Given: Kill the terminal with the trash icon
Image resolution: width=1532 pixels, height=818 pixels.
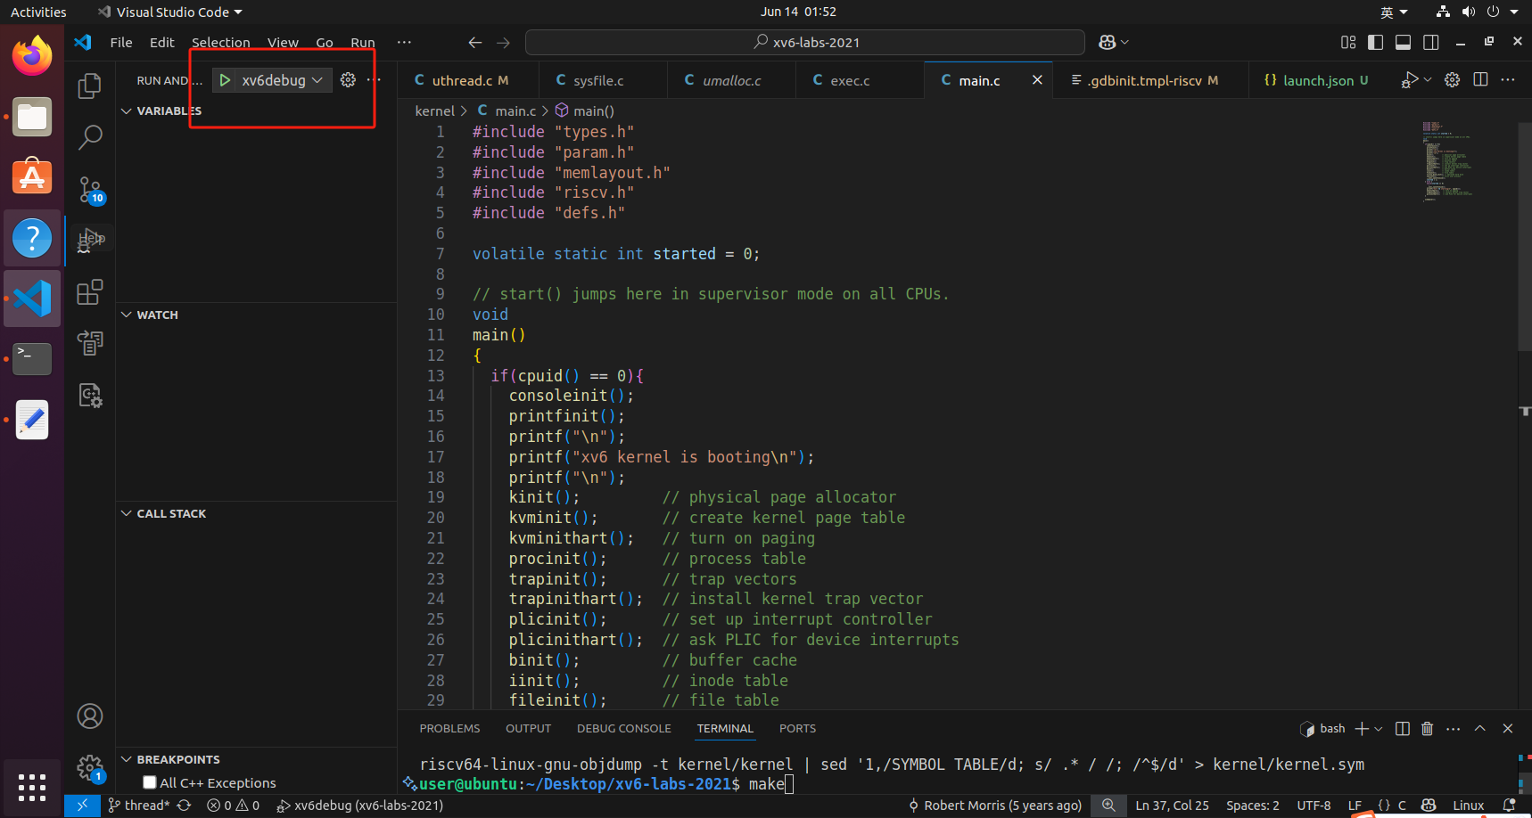Looking at the screenshot, I should pyautogui.click(x=1427, y=728).
